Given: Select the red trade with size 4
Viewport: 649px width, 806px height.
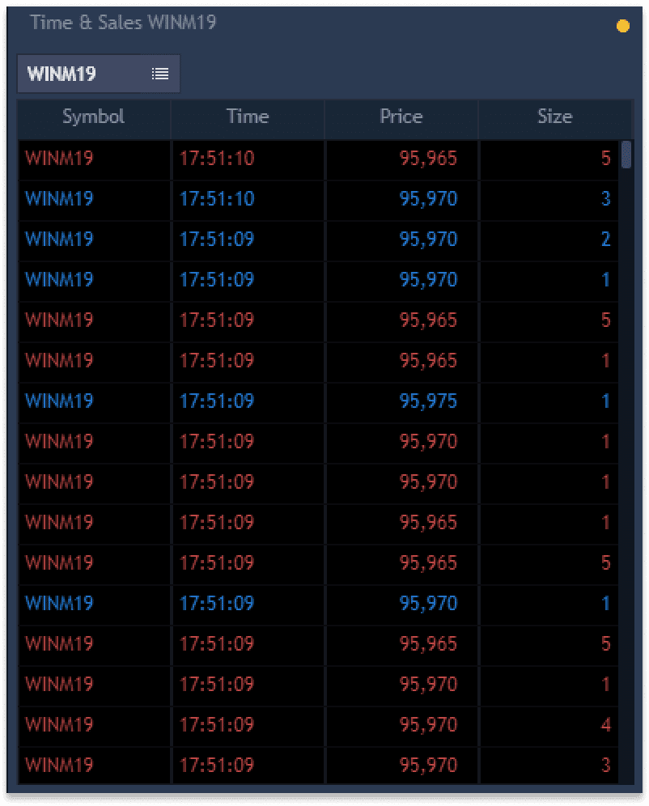Looking at the screenshot, I should (x=324, y=725).
